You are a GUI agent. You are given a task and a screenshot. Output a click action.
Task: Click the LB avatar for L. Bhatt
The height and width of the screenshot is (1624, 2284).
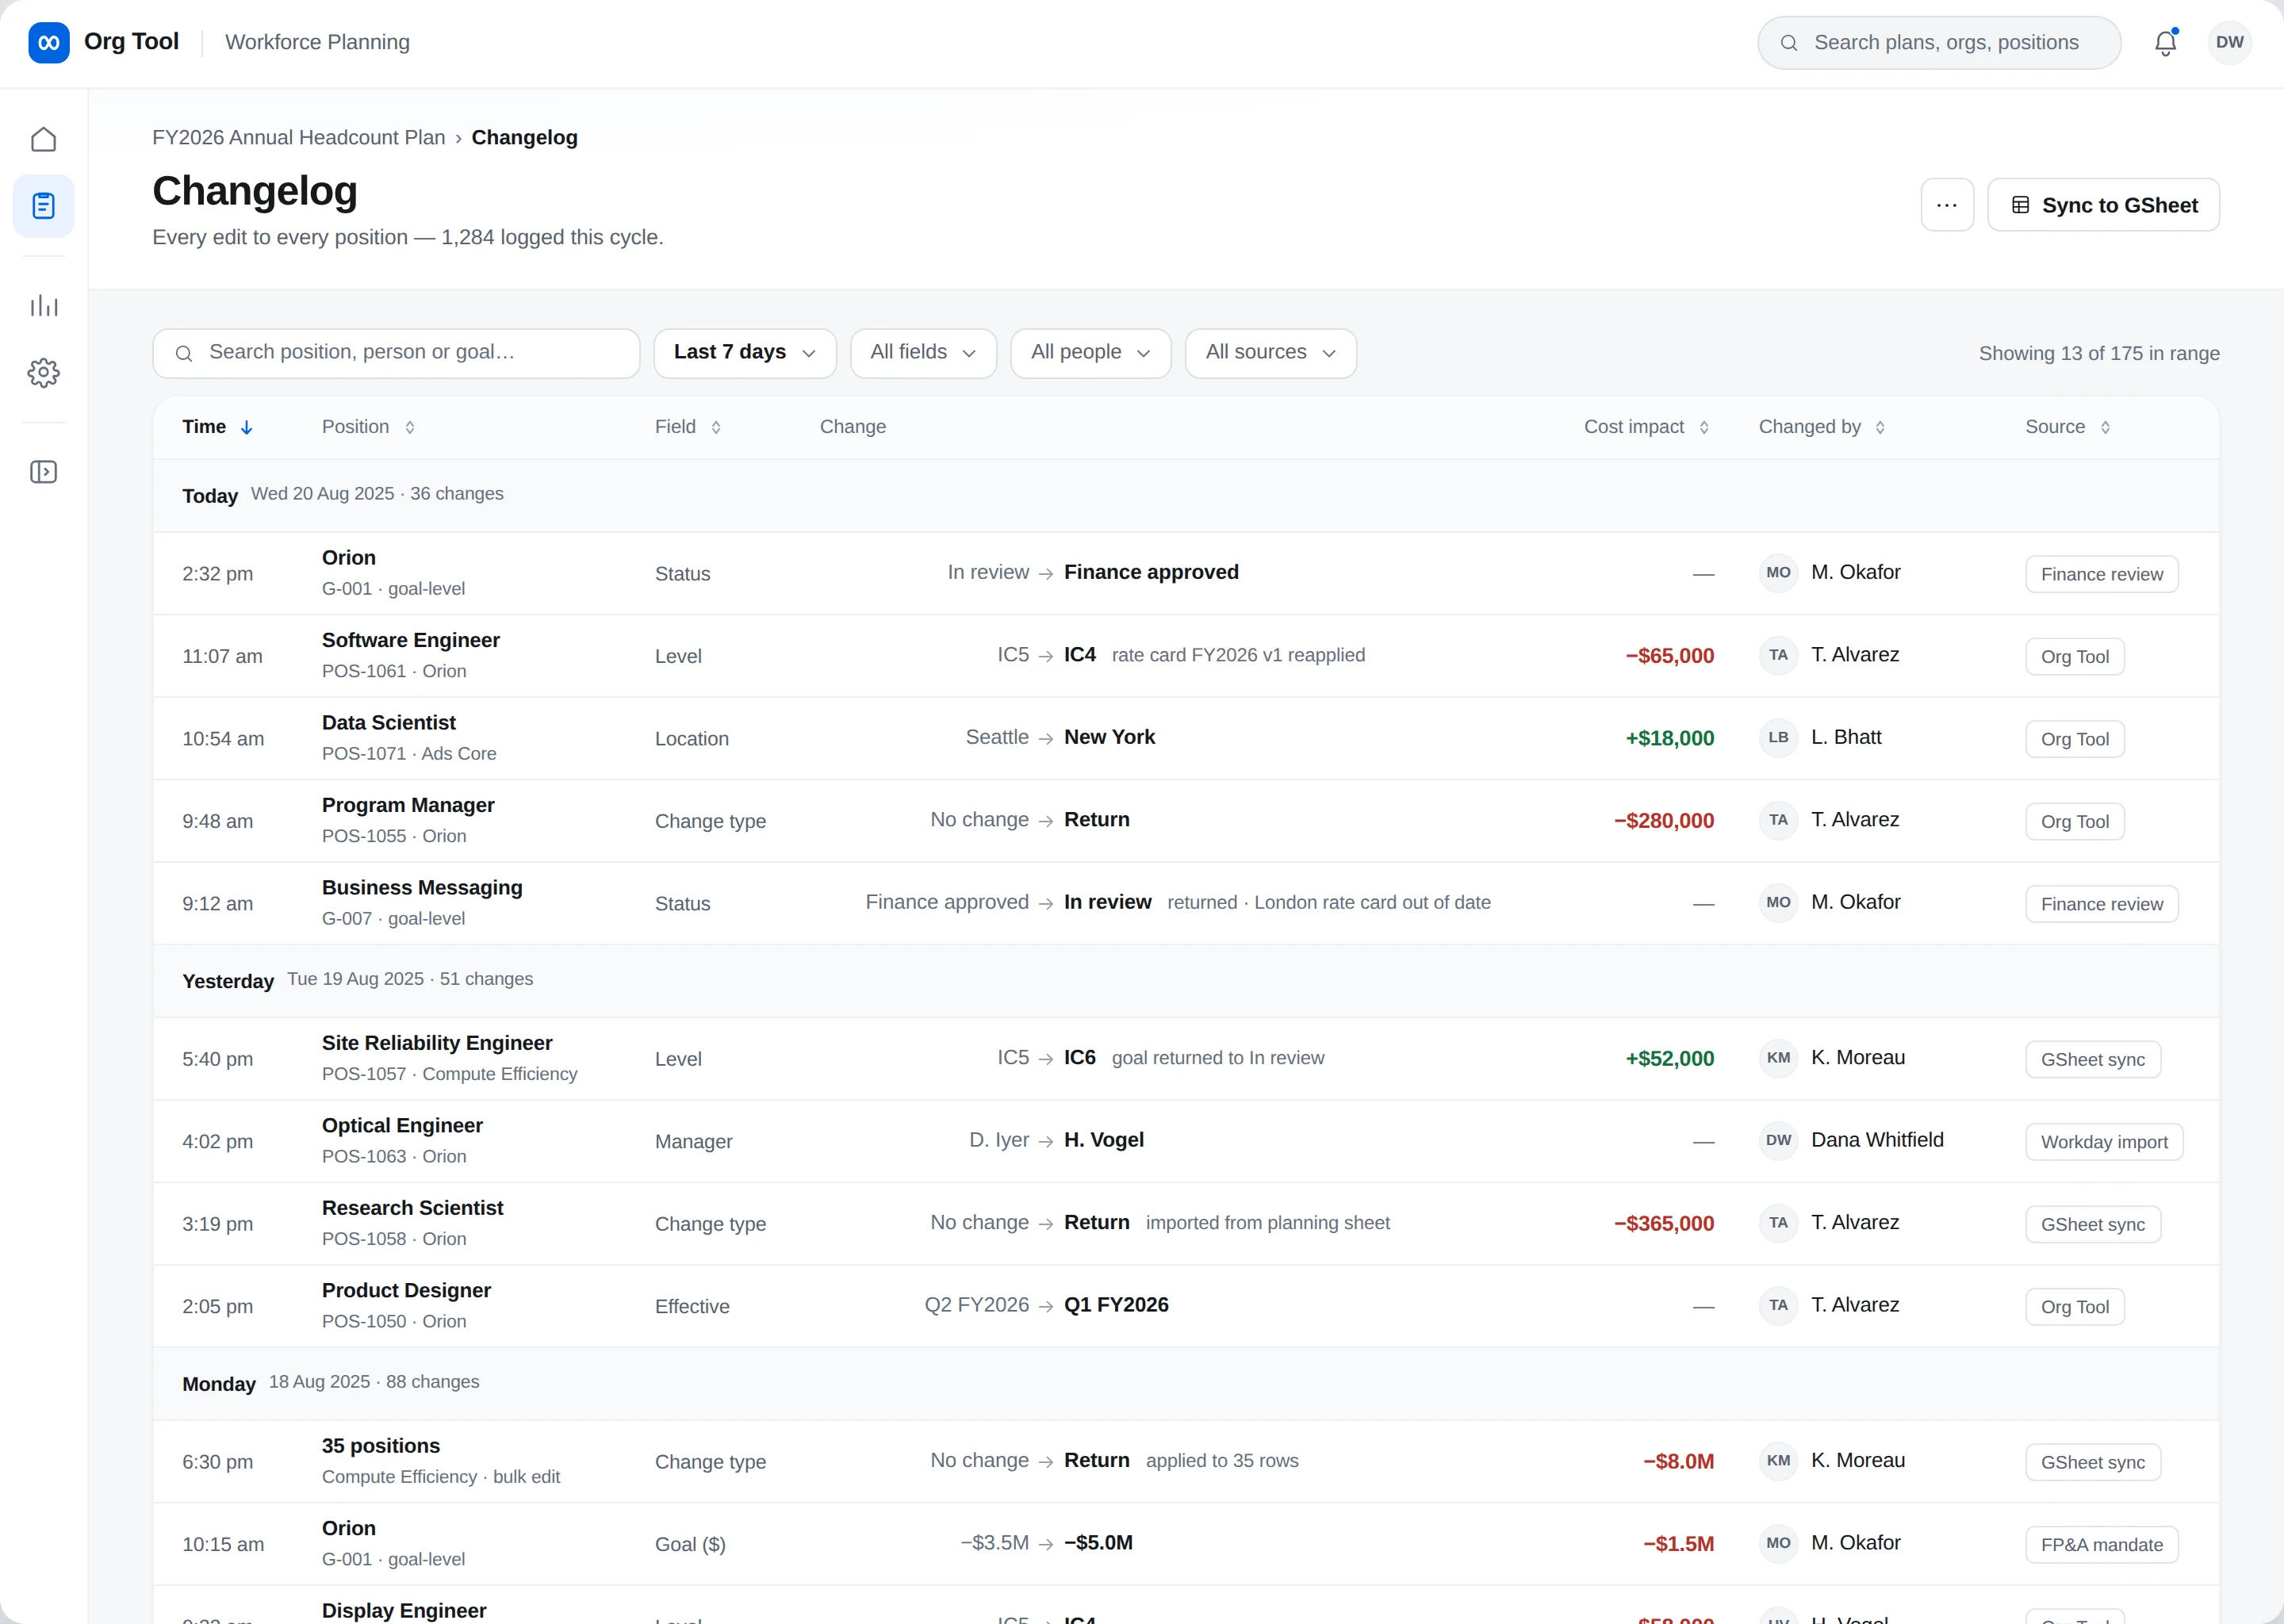pyautogui.click(x=1778, y=738)
